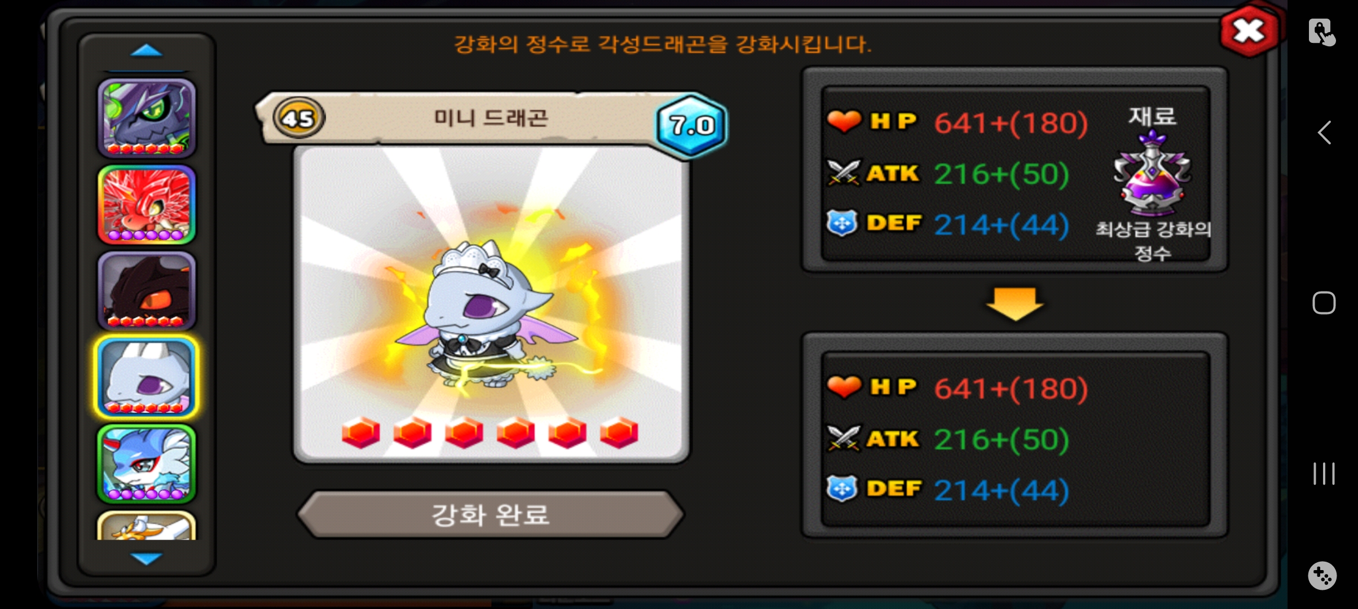1358x609 pixels.
Task: Select the blue white-maned dragon thumbnail
Action: [147, 464]
